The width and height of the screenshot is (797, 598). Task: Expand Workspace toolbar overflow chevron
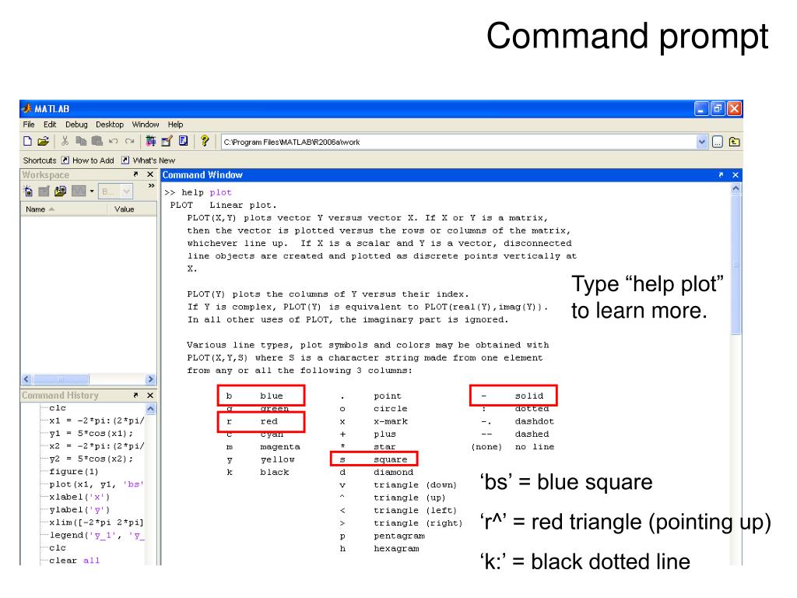click(152, 186)
